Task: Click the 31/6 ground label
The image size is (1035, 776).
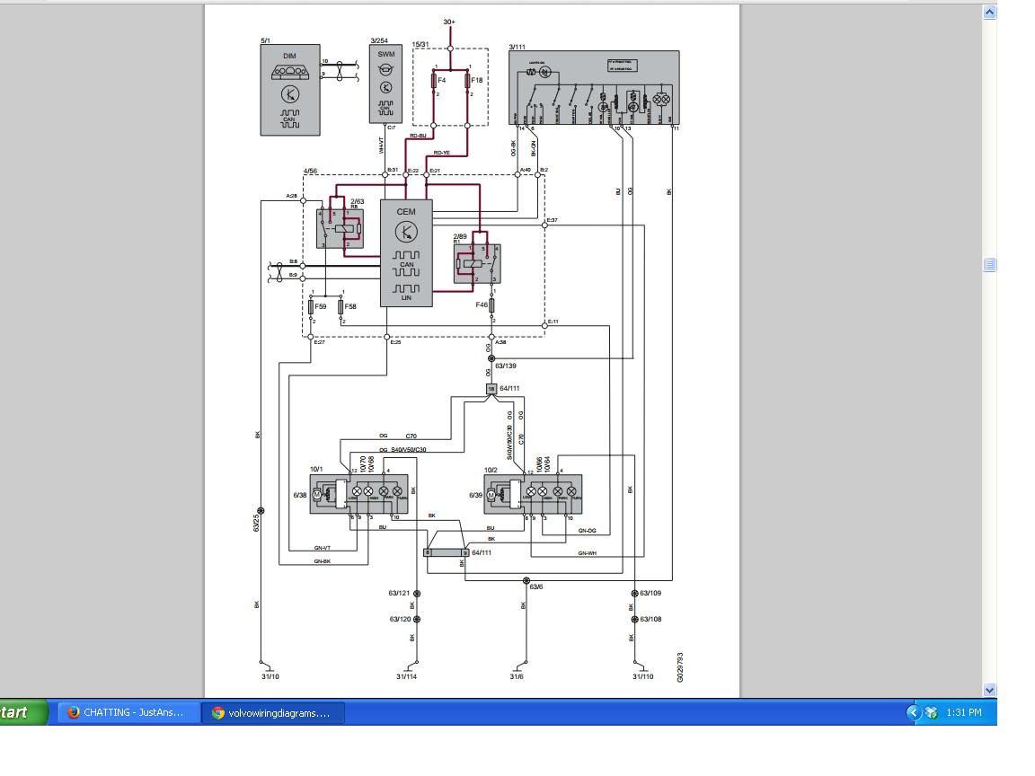Action: pos(517,676)
